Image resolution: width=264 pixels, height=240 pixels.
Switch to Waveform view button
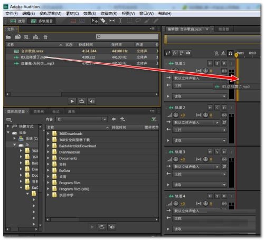click(x=18, y=21)
